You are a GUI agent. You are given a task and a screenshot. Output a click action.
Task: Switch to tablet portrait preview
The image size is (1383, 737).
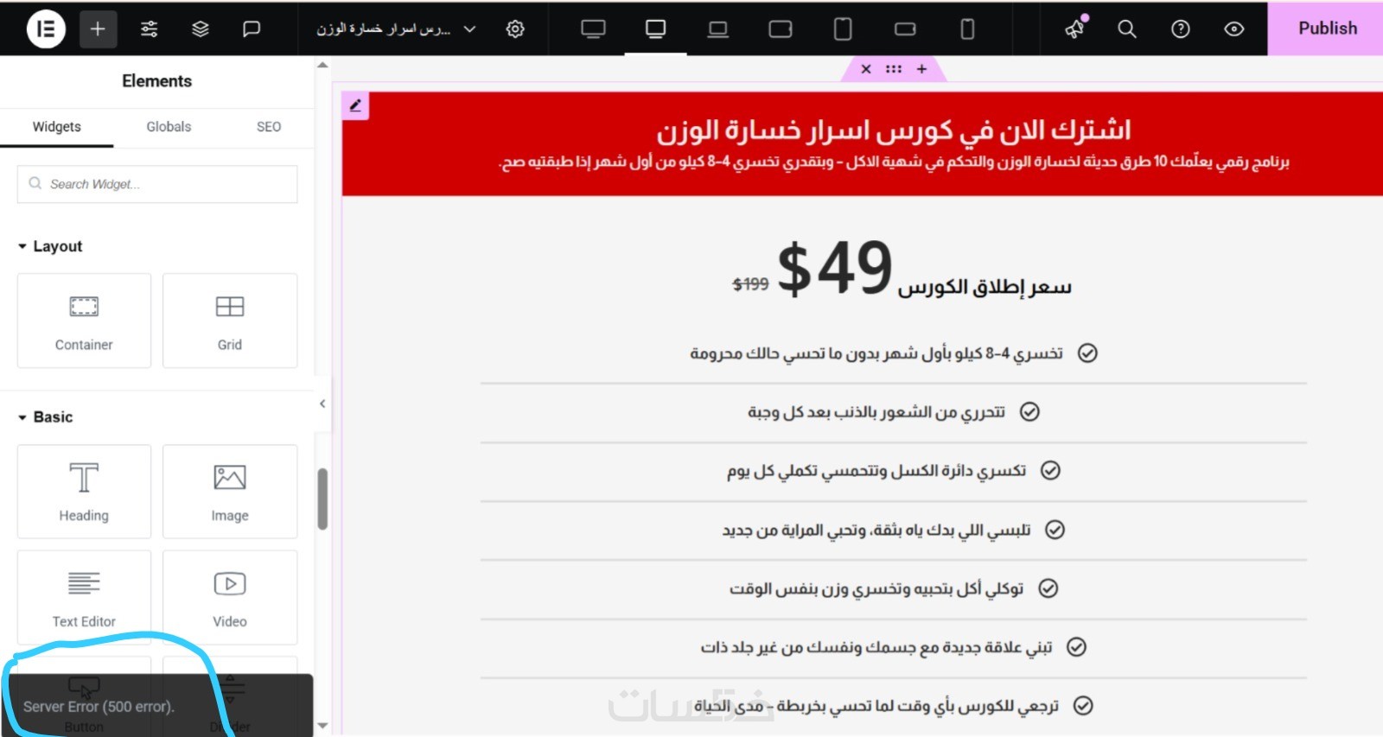tap(843, 29)
